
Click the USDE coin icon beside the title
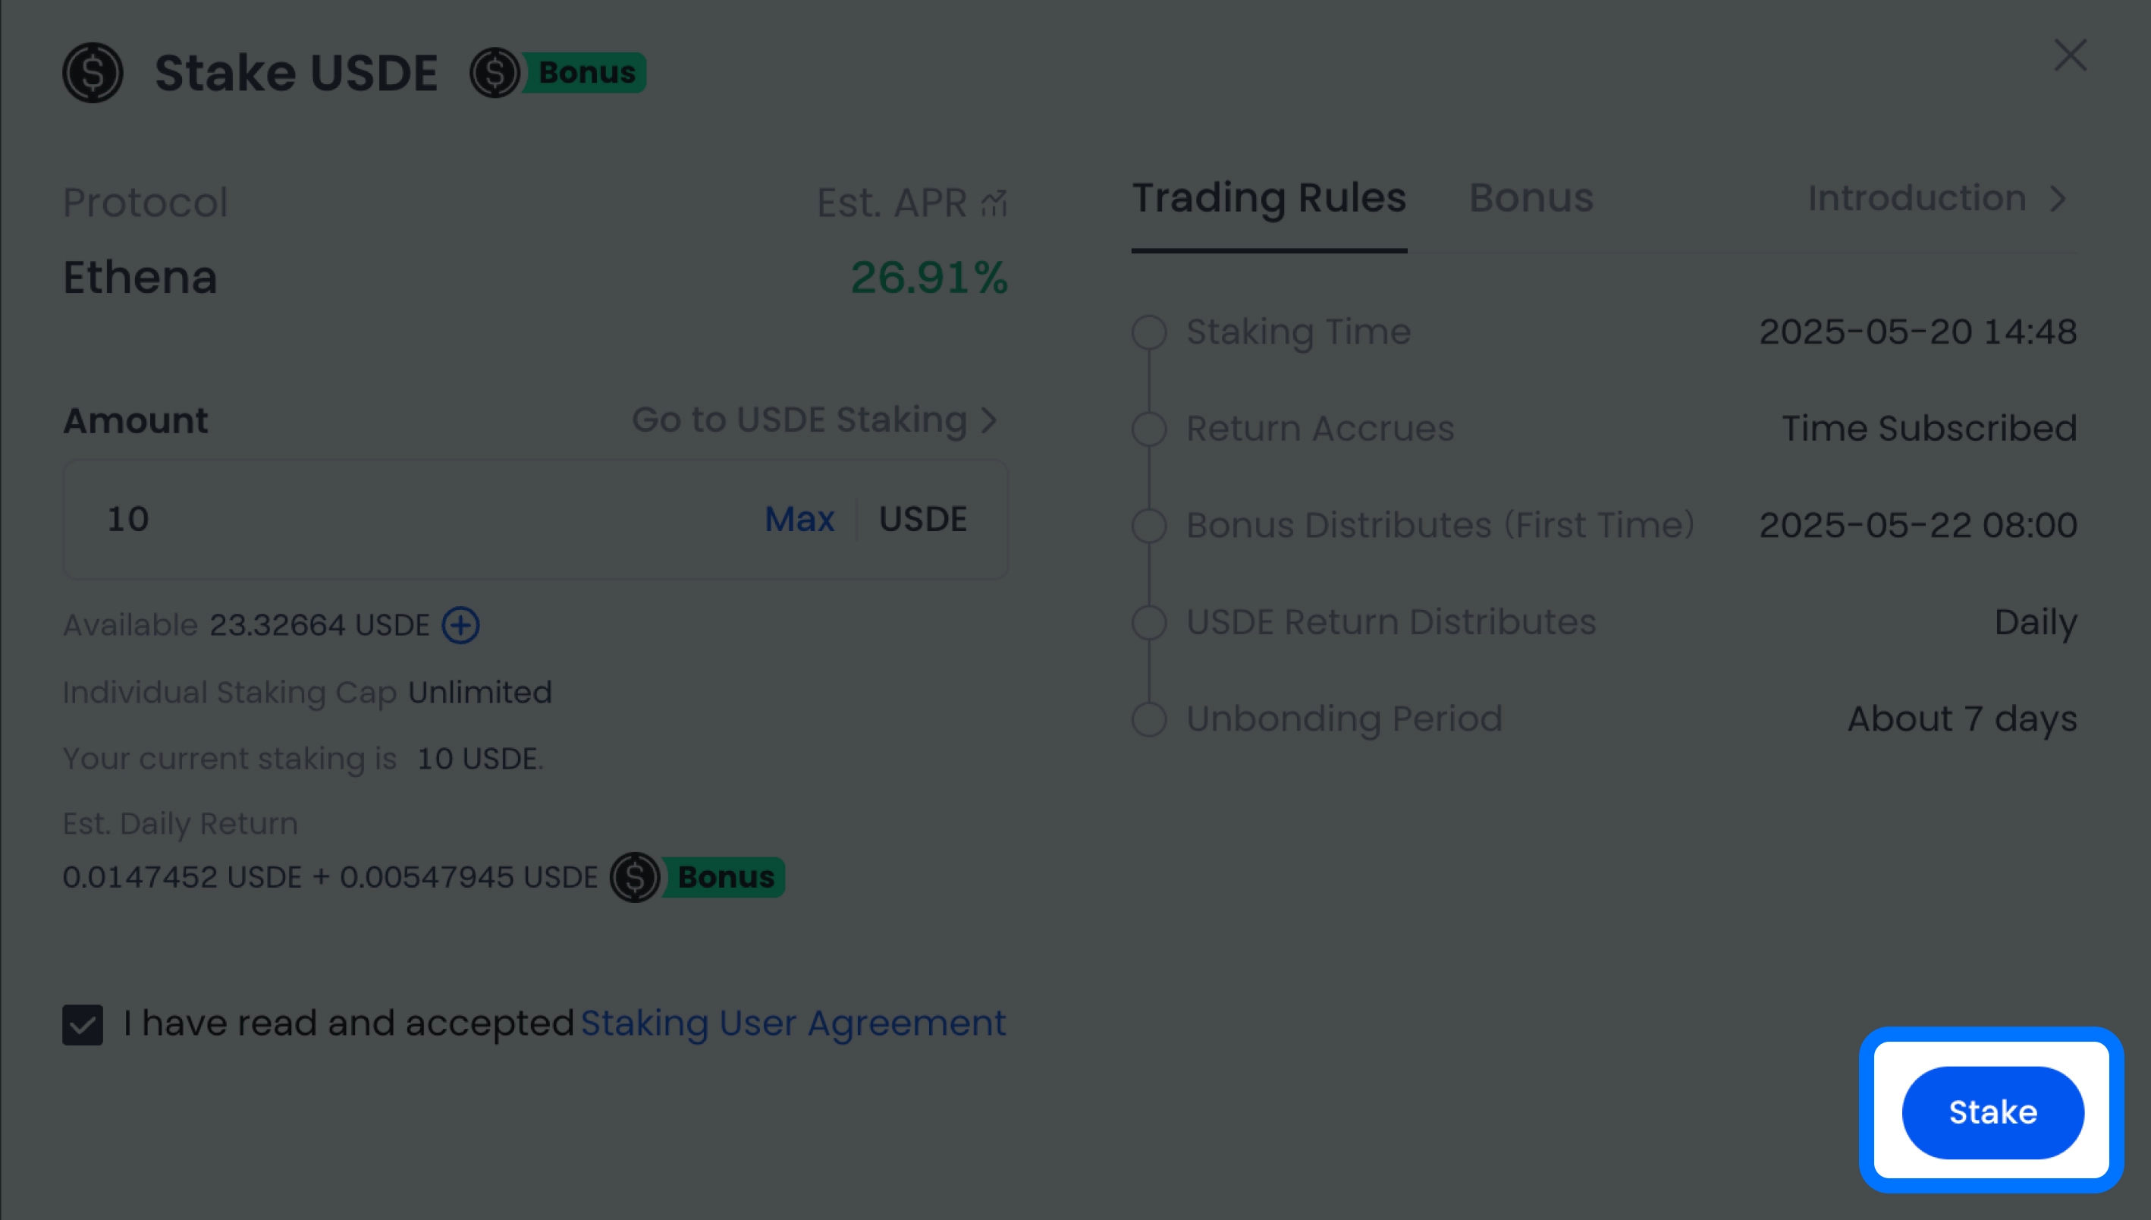(x=93, y=73)
